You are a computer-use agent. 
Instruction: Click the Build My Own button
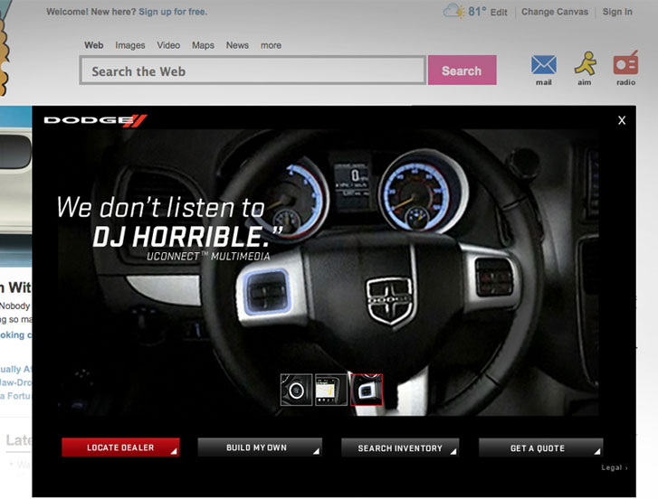point(259,447)
